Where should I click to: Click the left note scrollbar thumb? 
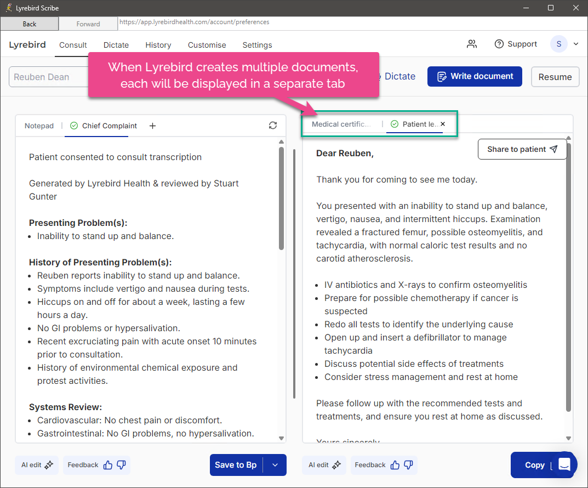coord(281,198)
